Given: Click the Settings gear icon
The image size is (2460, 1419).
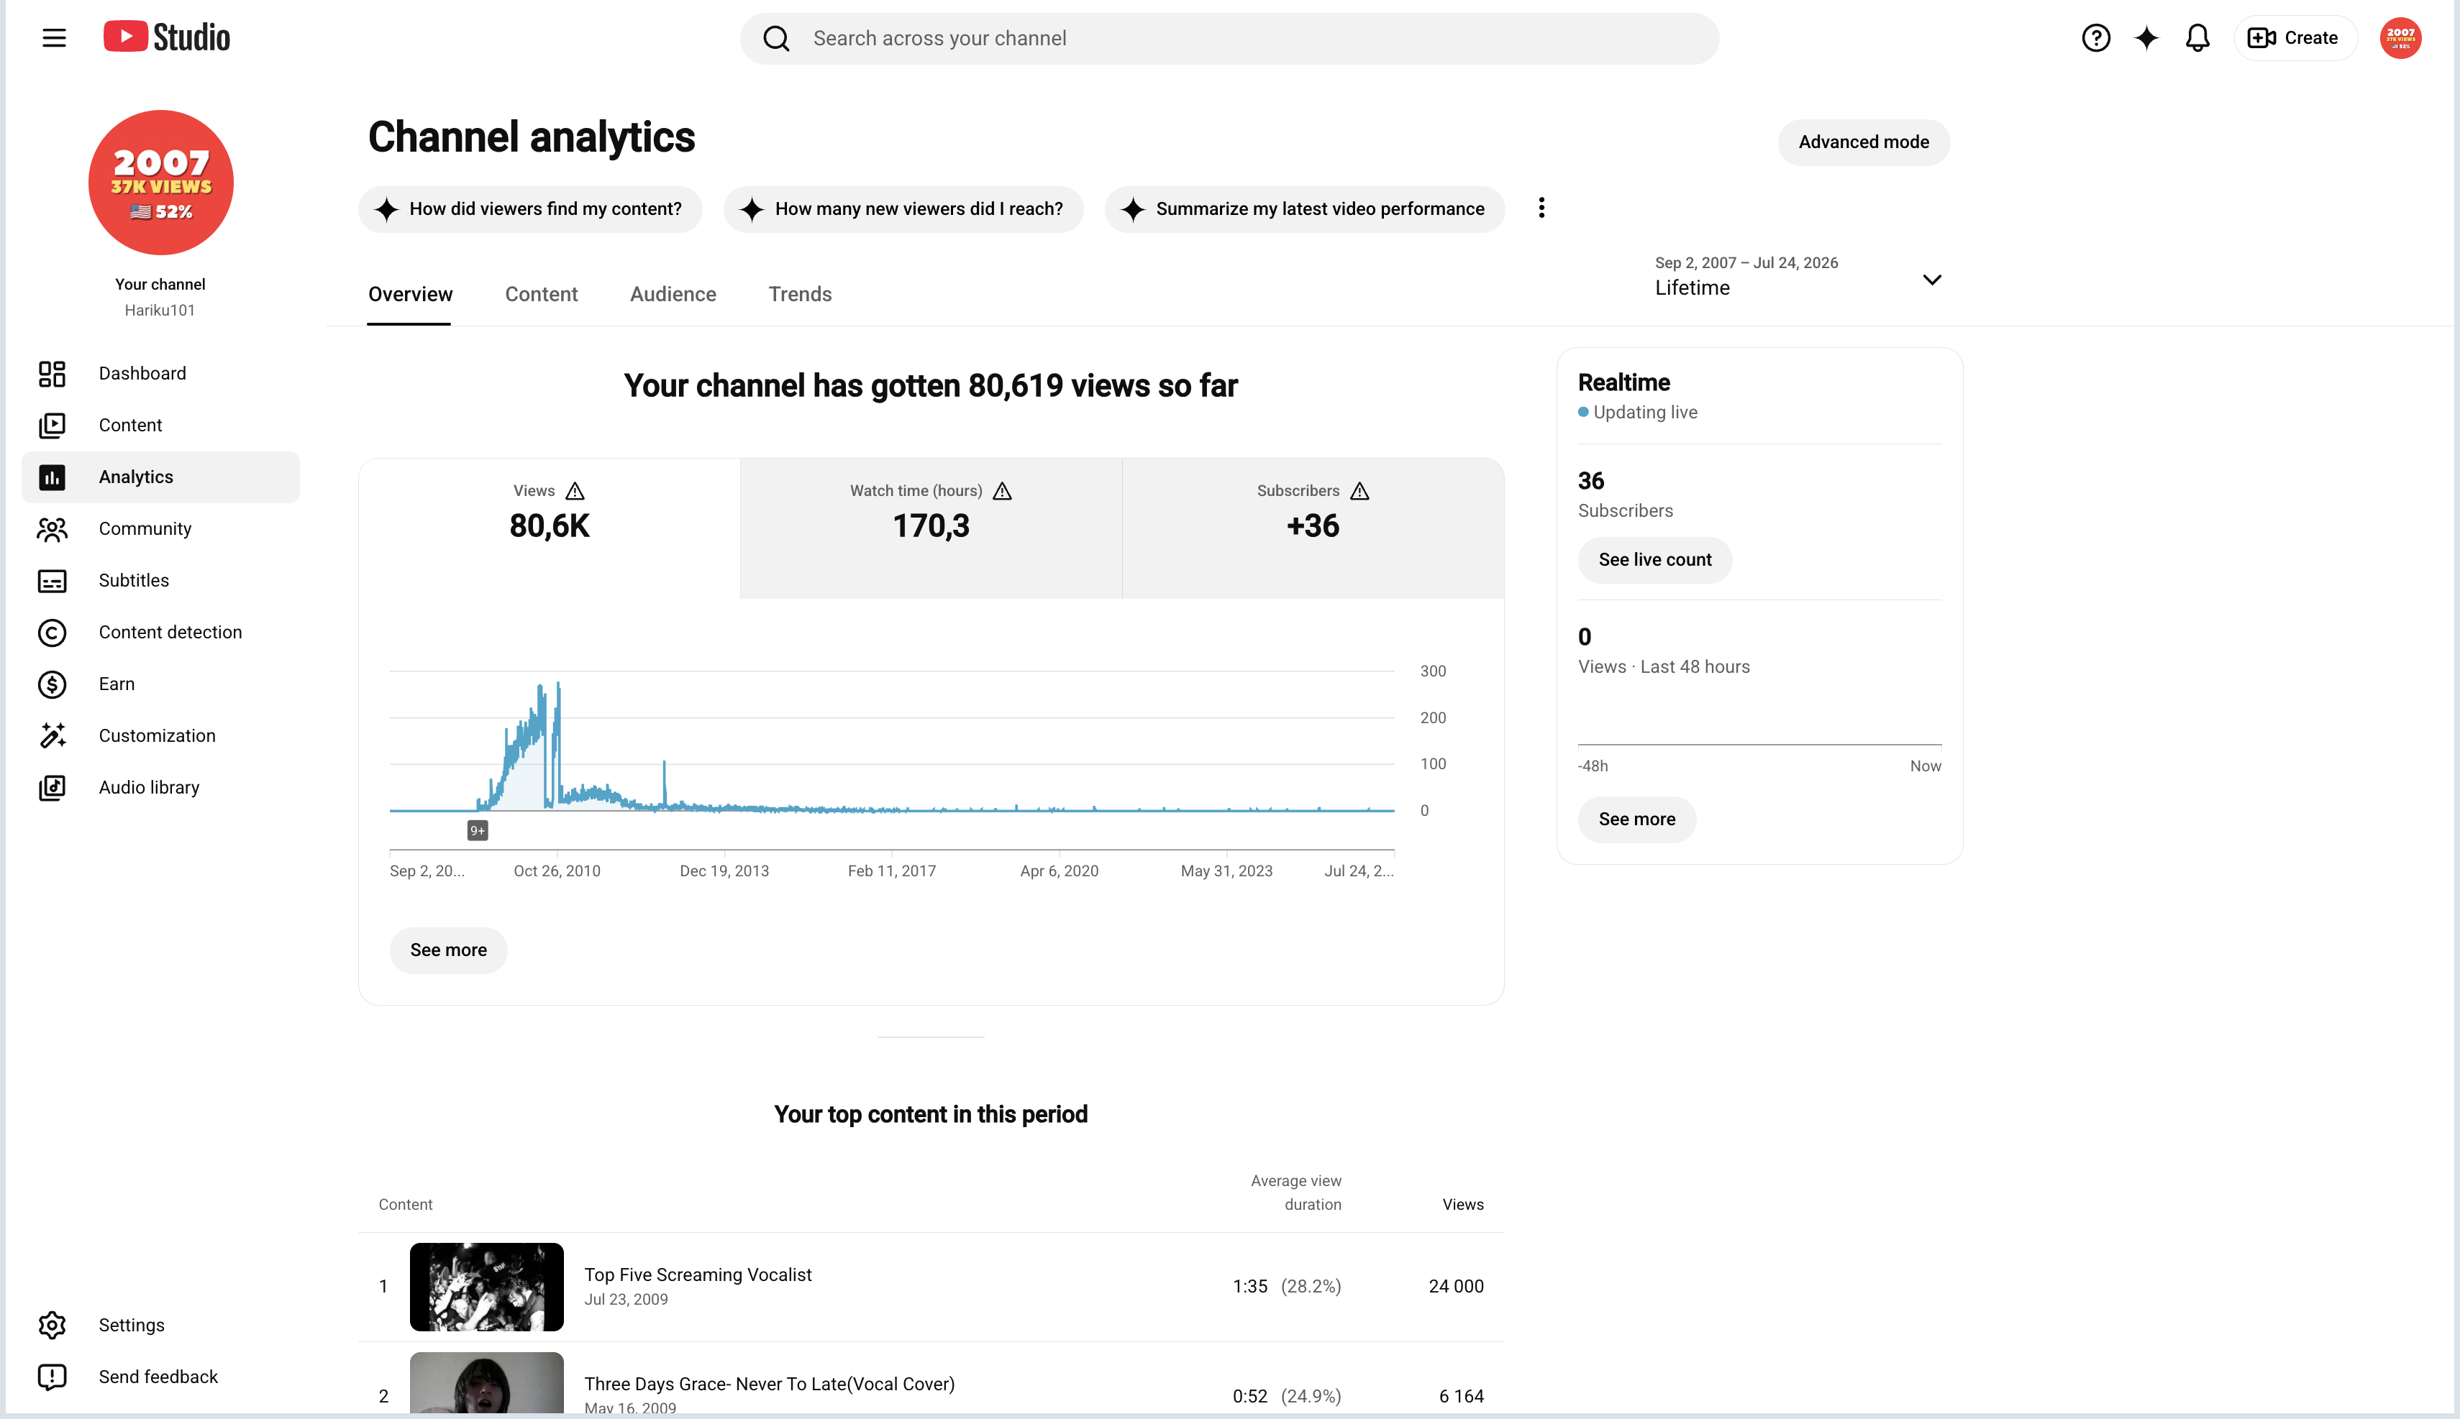Looking at the screenshot, I should 52,1324.
